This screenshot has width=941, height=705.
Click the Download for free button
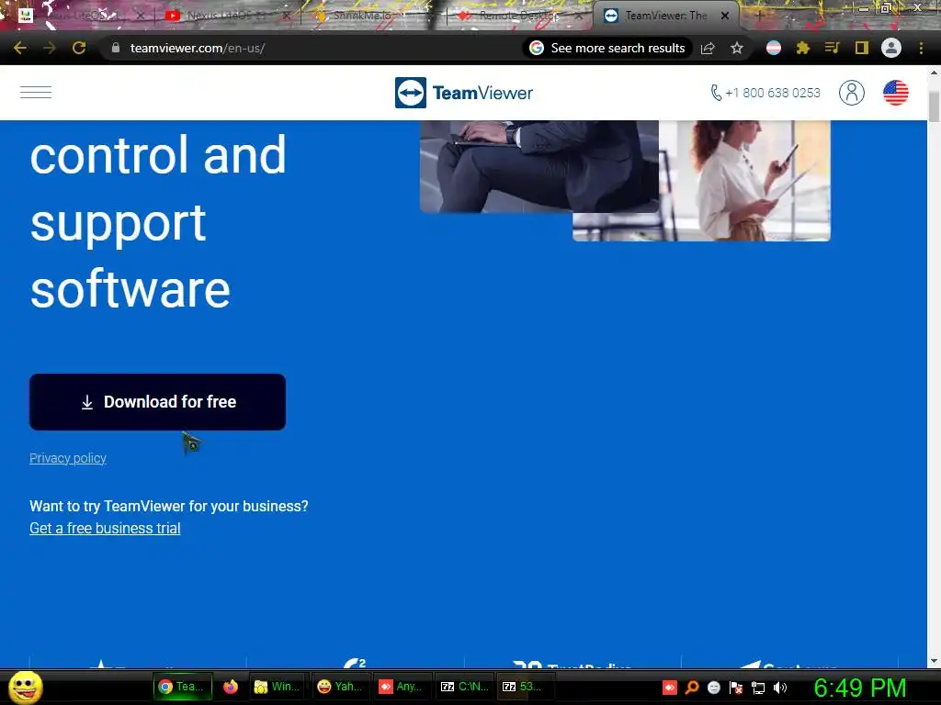pos(157,402)
